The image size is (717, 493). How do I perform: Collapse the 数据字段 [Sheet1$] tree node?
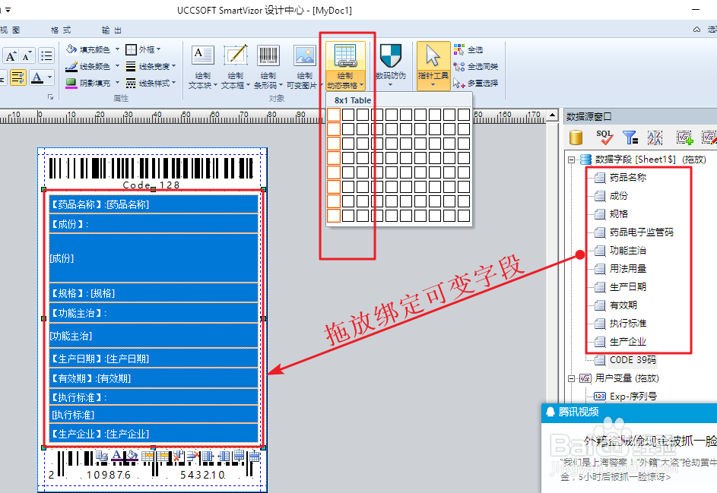tap(572, 160)
